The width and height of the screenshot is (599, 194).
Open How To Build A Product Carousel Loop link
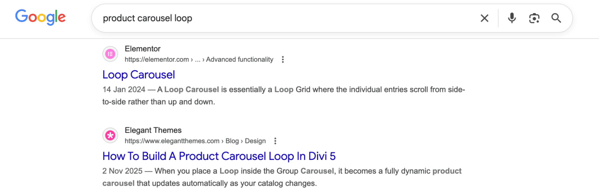tap(219, 156)
